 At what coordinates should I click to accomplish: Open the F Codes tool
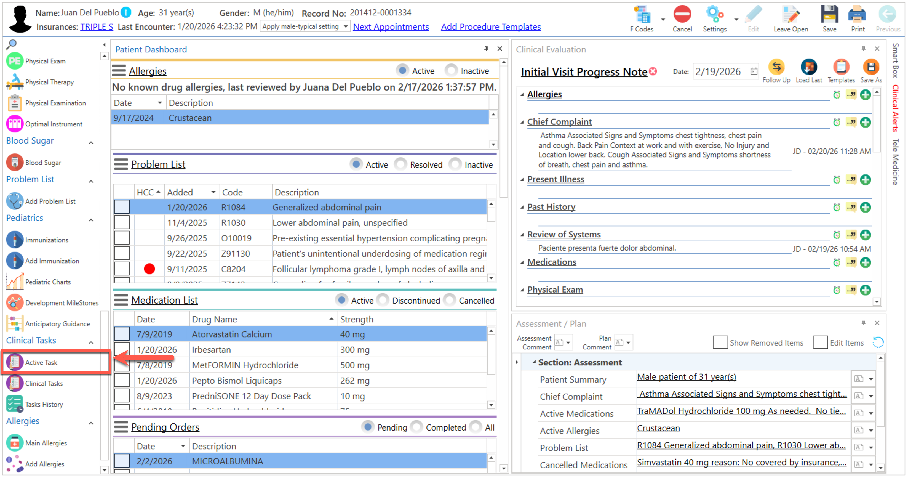coord(642,15)
